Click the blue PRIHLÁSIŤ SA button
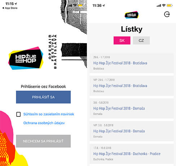 pos(43,97)
